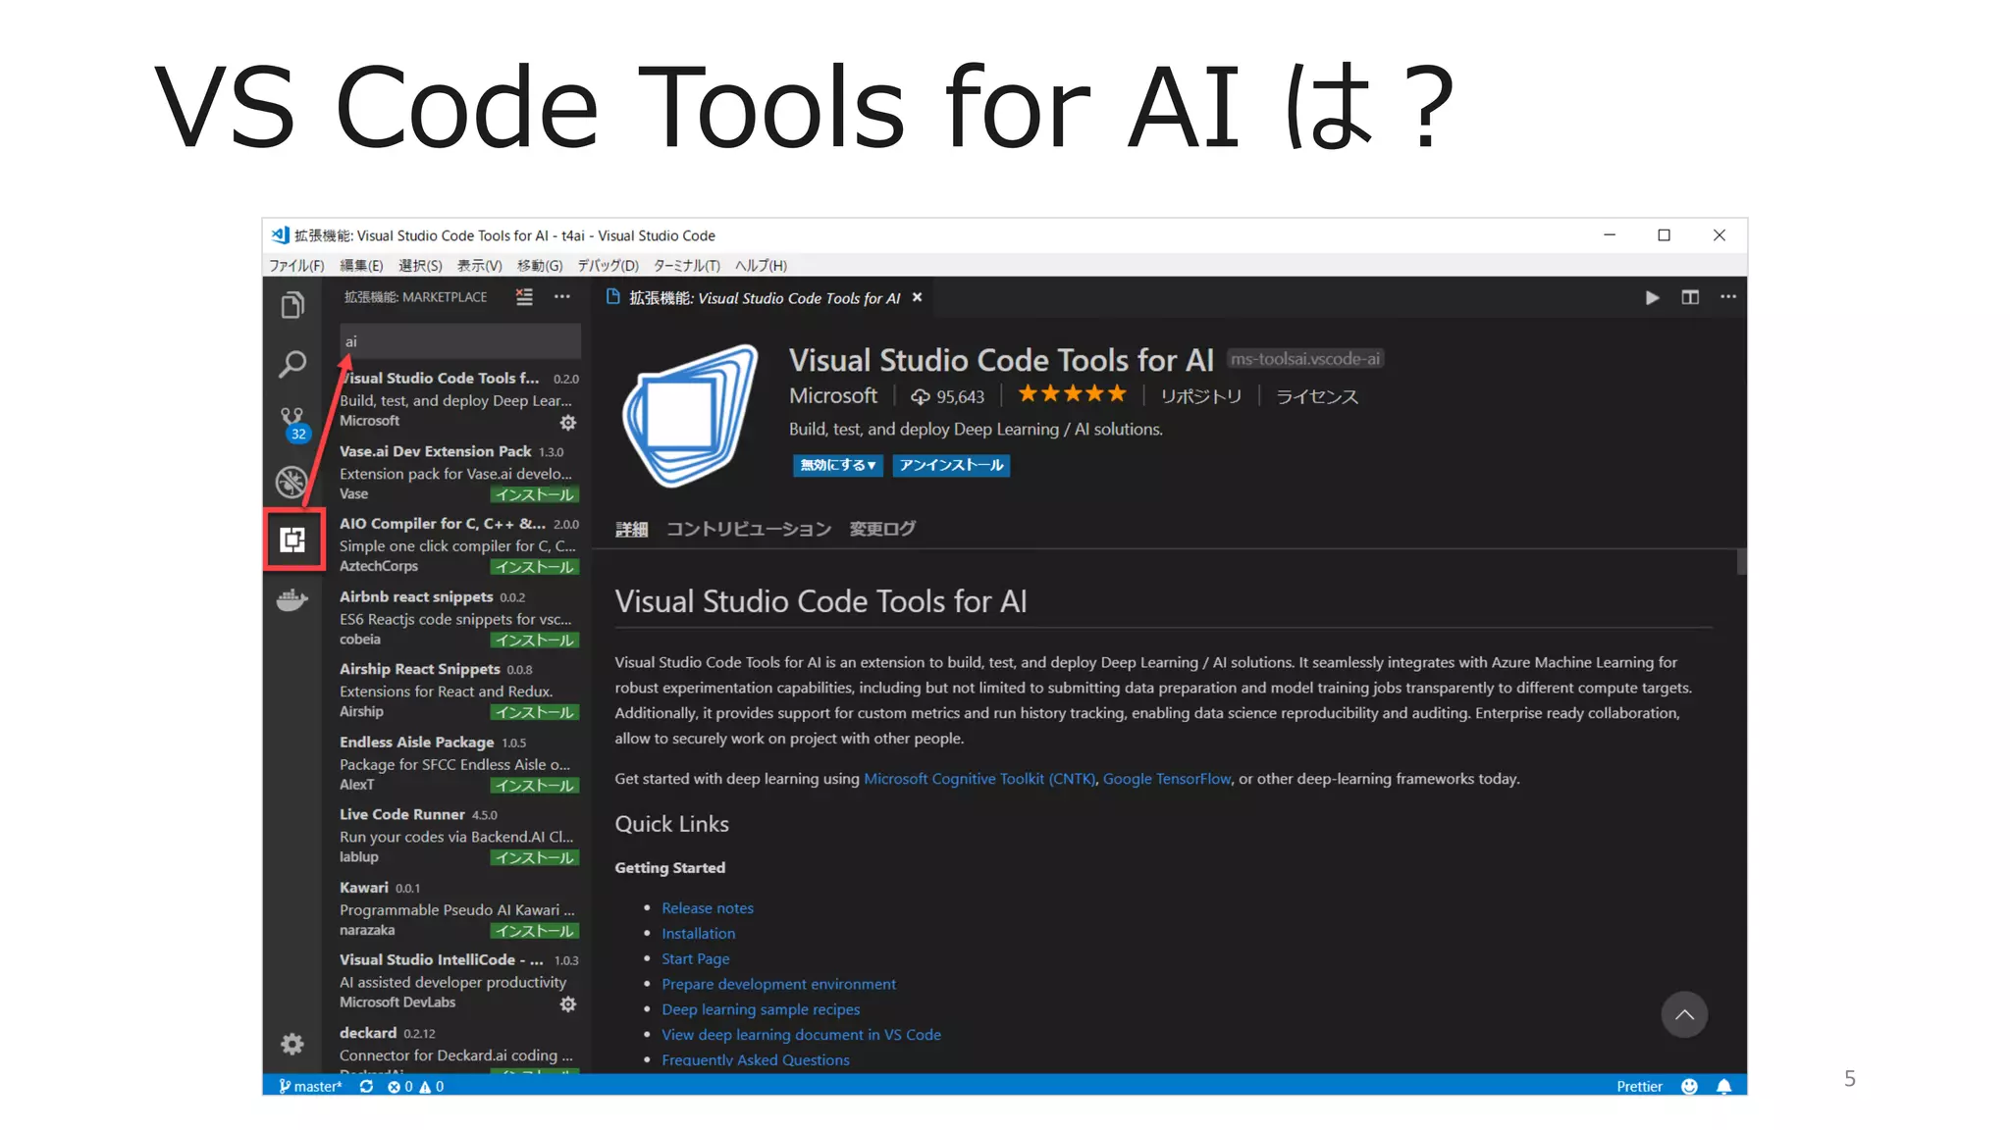Viewport: 2010px width, 1130px height.
Task: Clear extensions search results list icon
Action: (x=524, y=297)
